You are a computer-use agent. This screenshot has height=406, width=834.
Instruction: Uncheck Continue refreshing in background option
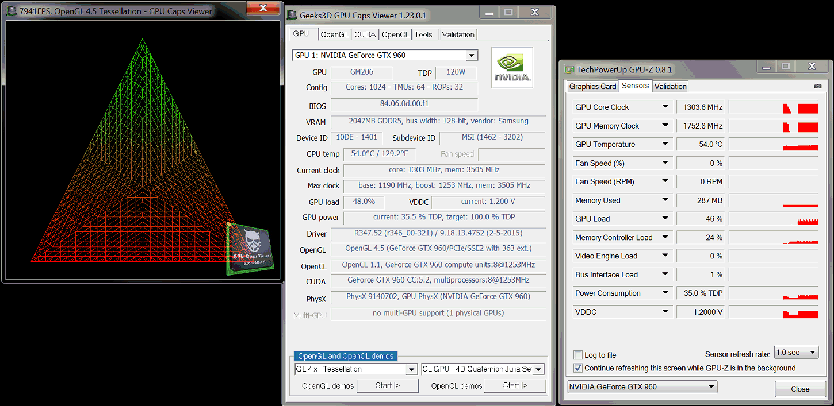tap(578, 368)
